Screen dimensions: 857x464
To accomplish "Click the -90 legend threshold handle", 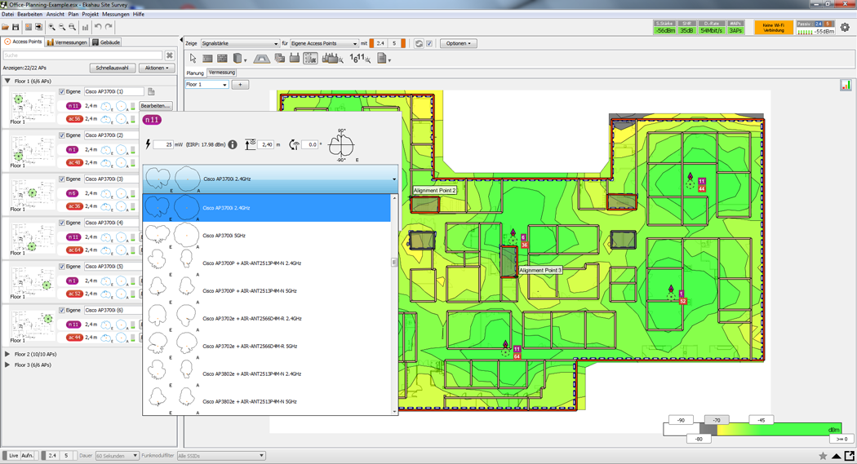I will (681, 420).
